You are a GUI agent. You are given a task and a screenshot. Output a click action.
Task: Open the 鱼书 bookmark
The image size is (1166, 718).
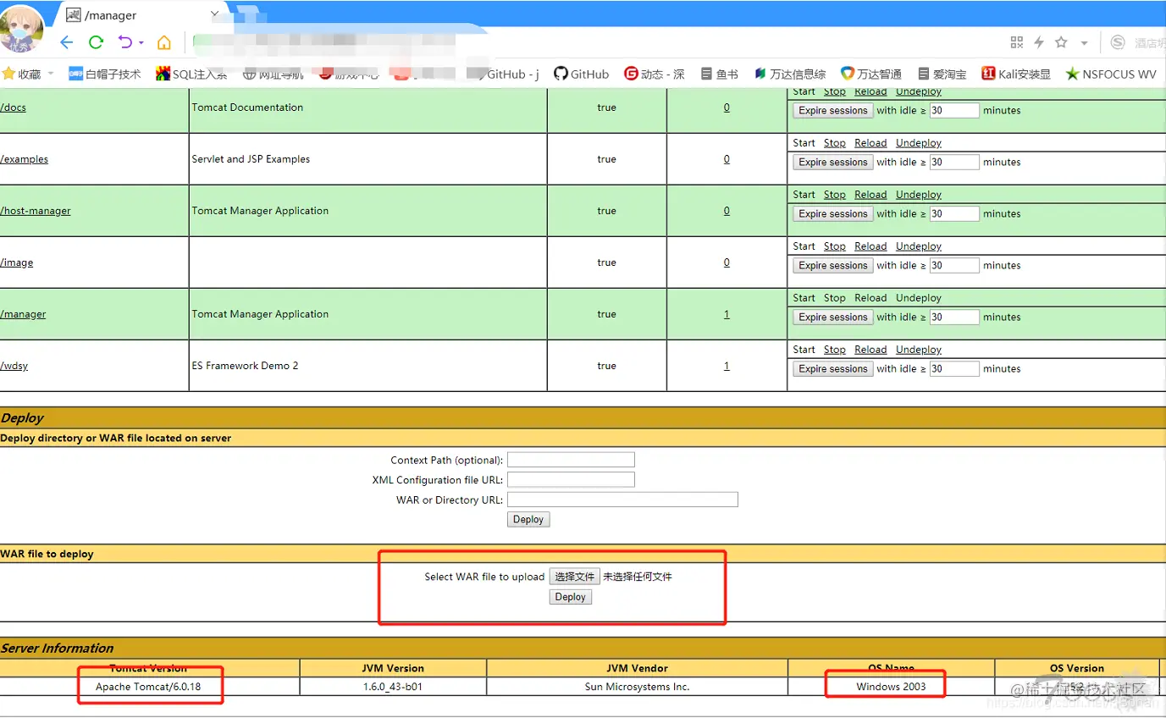[x=719, y=74]
